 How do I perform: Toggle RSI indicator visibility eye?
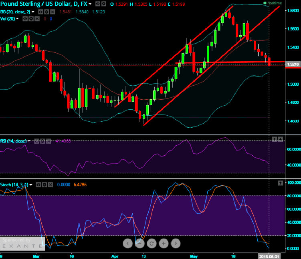(36, 141)
